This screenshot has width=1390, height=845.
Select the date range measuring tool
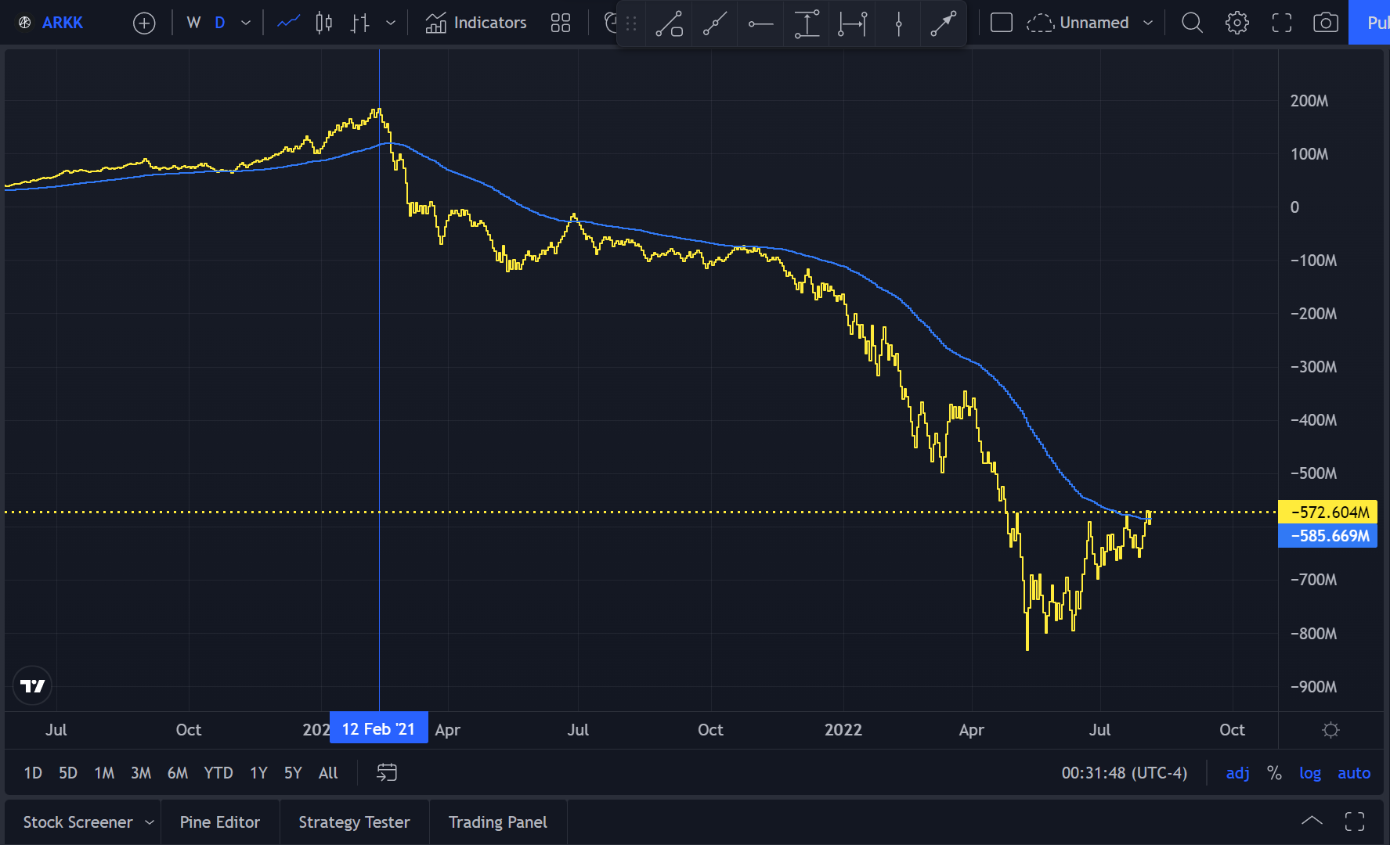pos(852,23)
